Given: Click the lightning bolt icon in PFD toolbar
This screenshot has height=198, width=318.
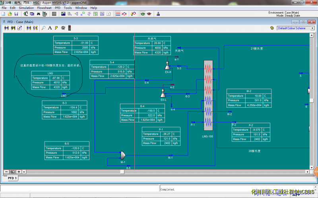Looking at the screenshot, I should click(56, 28).
